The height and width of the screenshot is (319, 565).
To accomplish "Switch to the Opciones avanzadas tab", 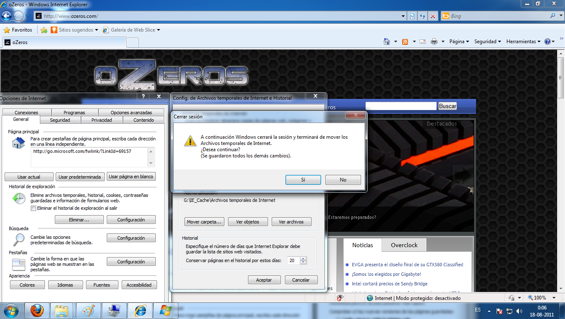I will tap(131, 113).
